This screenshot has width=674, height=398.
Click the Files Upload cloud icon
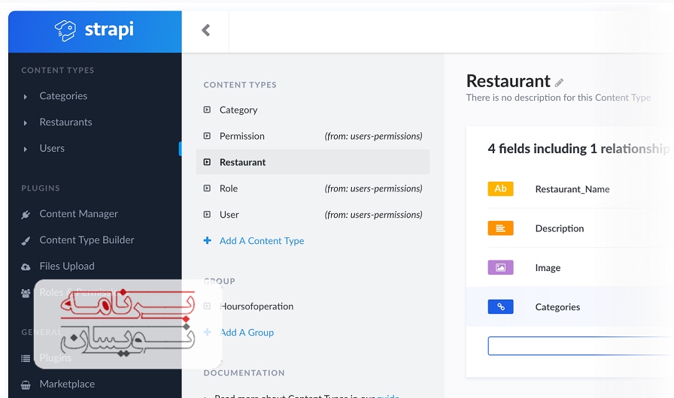(x=26, y=267)
